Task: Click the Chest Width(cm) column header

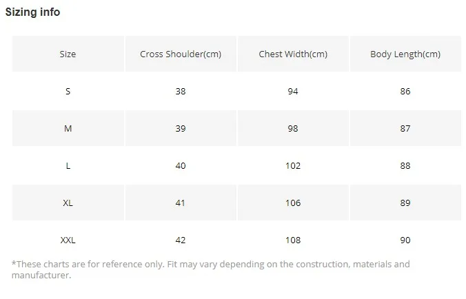Action: tap(293, 54)
